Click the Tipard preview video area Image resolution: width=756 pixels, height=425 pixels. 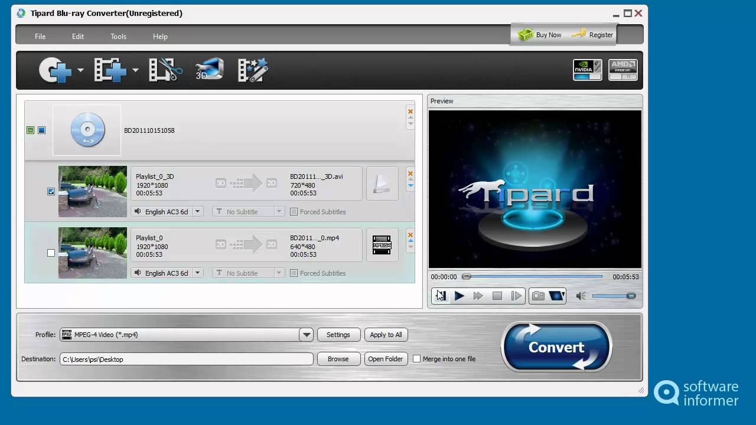click(535, 189)
